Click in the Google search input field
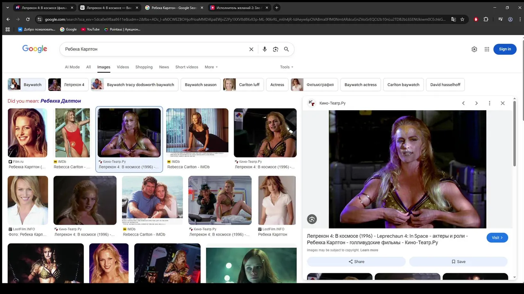 click(x=155, y=49)
